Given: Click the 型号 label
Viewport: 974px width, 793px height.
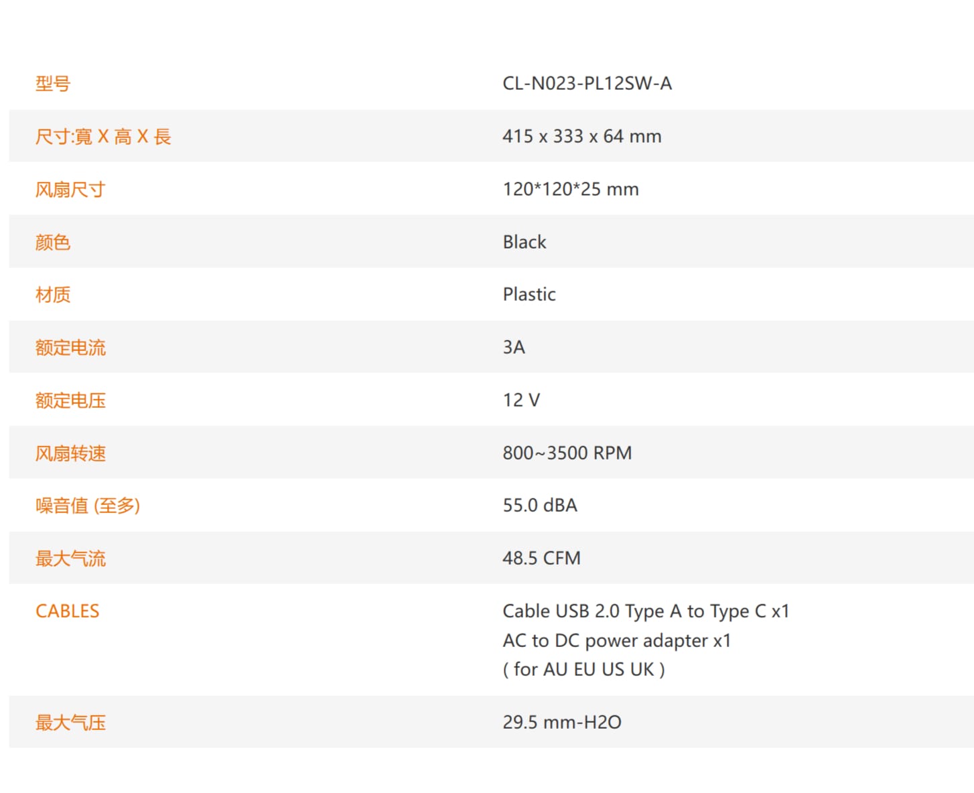Looking at the screenshot, I should [x=52, y=84].
